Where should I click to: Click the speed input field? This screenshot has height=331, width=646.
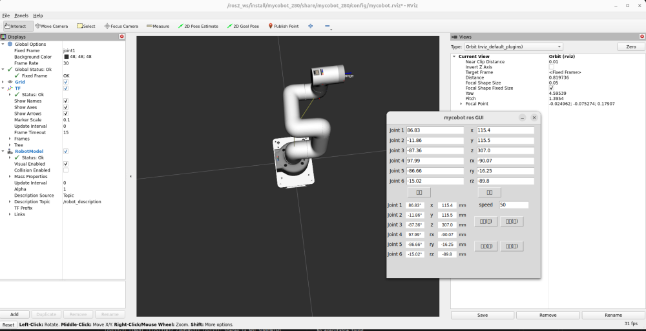[x=514, y=205]
